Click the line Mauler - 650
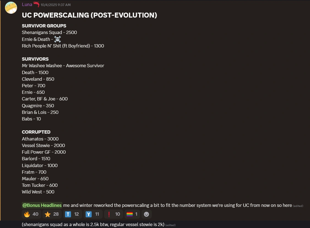 35,179
